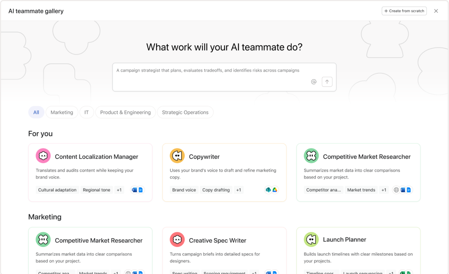Click Create from scratch button
The height and width of the screenshot is (274, 449).
pyautogui.click(x=404, y=11)
